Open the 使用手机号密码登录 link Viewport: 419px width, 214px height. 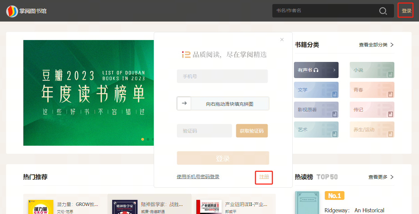(198, 177)
